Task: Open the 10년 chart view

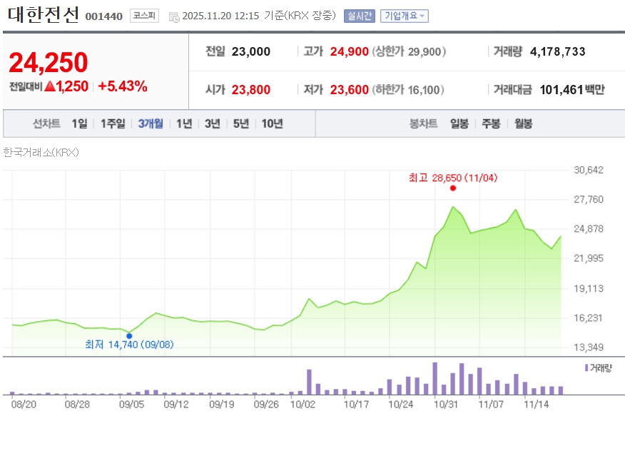Action: coord(272,123)
